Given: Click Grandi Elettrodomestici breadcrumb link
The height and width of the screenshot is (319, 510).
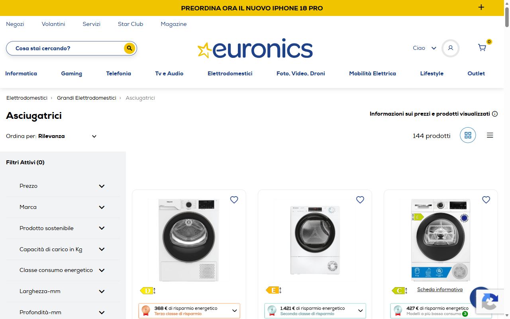Looking at the screenshot, I should point(86,98).
